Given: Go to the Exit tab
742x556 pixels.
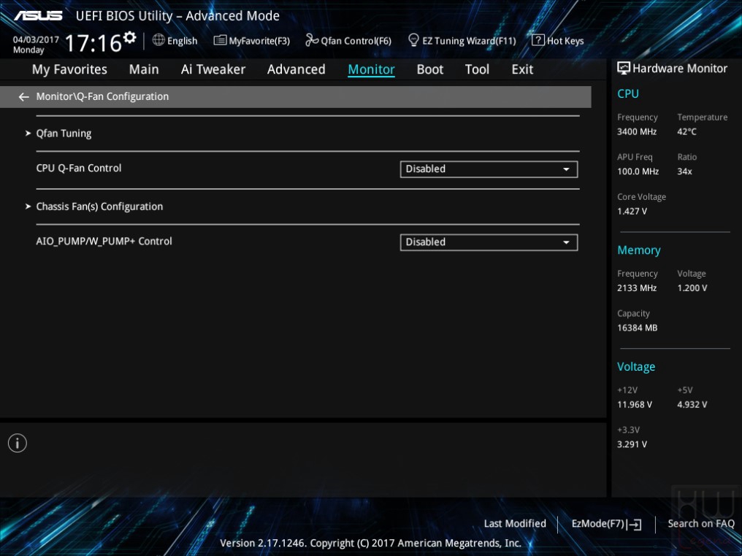Looking at the screenshot, I should click(522, 69).
